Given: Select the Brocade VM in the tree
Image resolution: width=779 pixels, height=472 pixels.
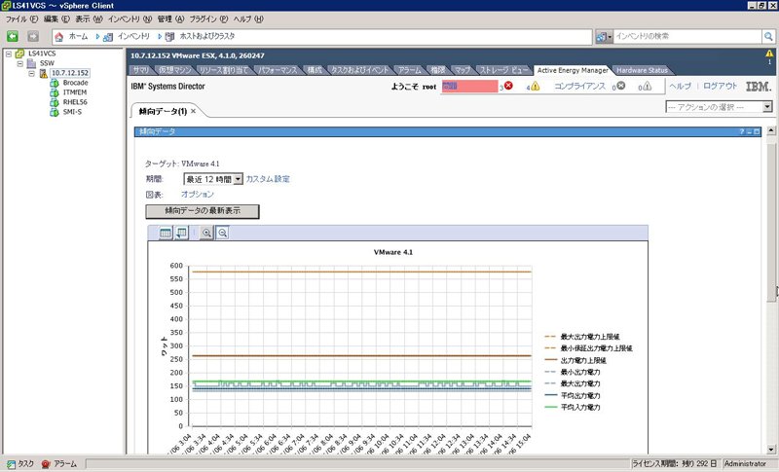Looking at the screenshot, I should (76, 83).
